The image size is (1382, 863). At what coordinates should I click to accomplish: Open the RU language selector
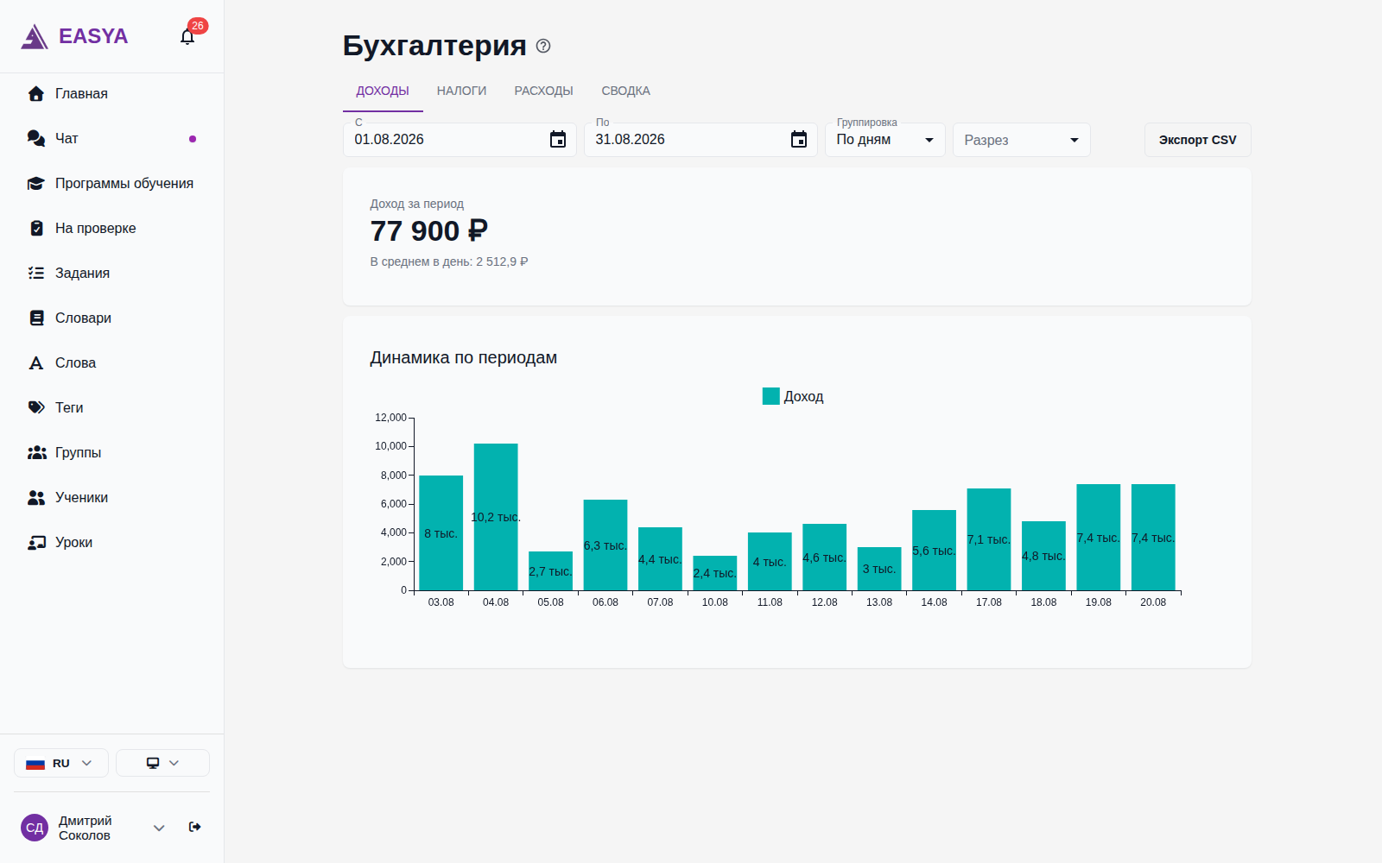(61, 763)
